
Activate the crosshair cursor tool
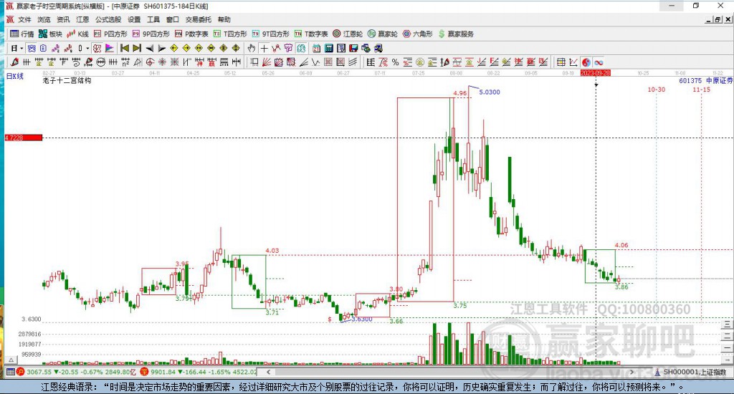(x=264, y=48)
